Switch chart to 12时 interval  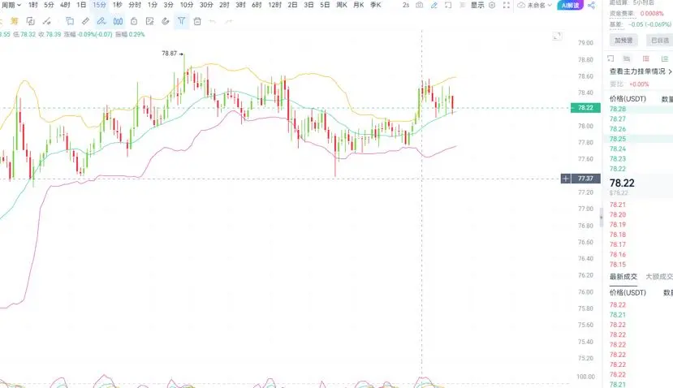[x=274, y=5]
